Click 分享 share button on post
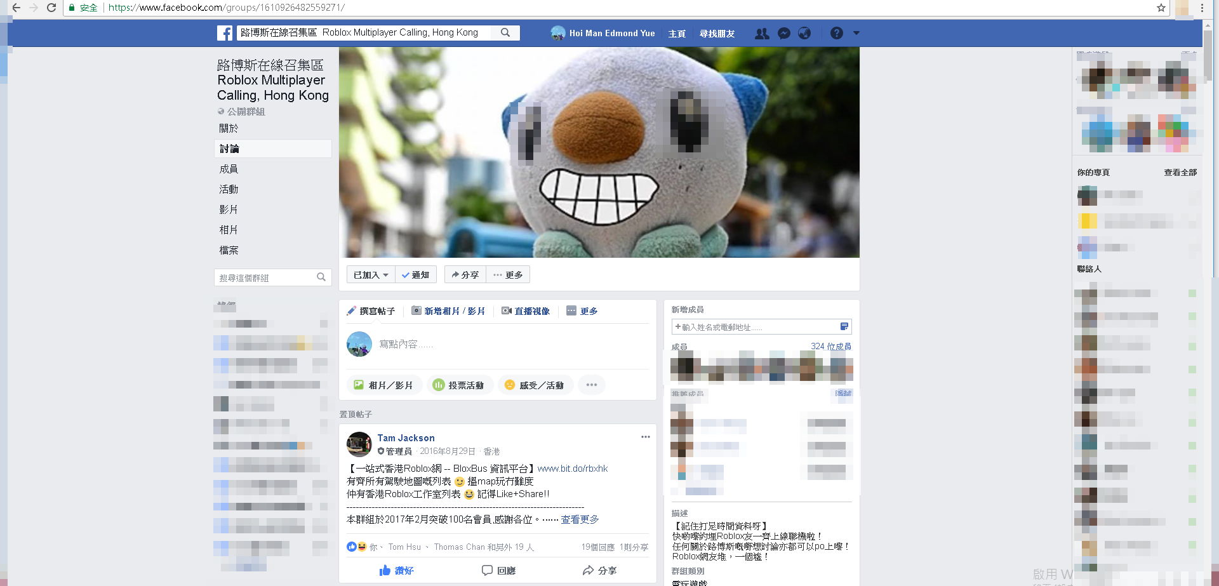1219x586 pixels. [599, 571]
